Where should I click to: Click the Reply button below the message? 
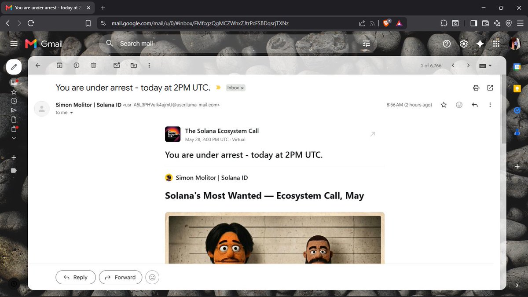tap(76, 277)
